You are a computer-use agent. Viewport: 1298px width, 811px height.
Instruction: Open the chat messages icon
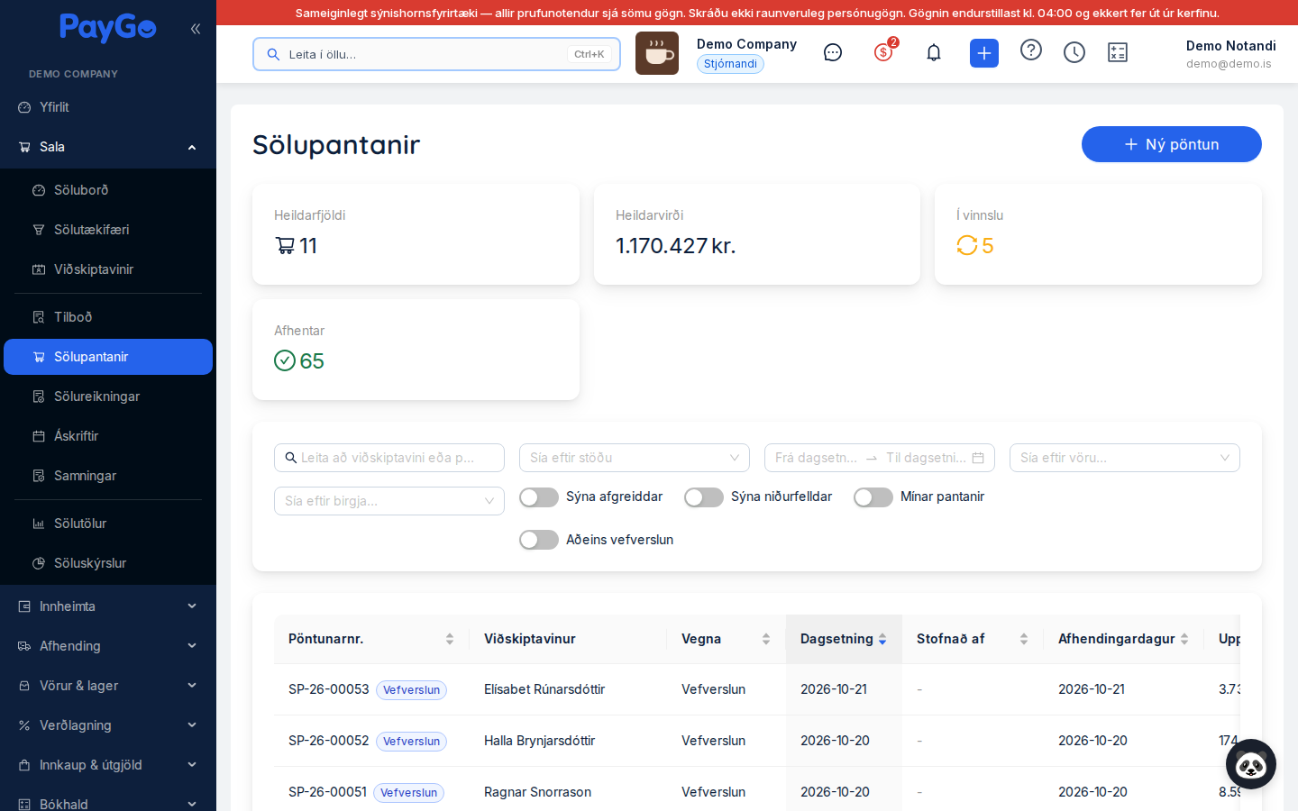coord(833,53)
